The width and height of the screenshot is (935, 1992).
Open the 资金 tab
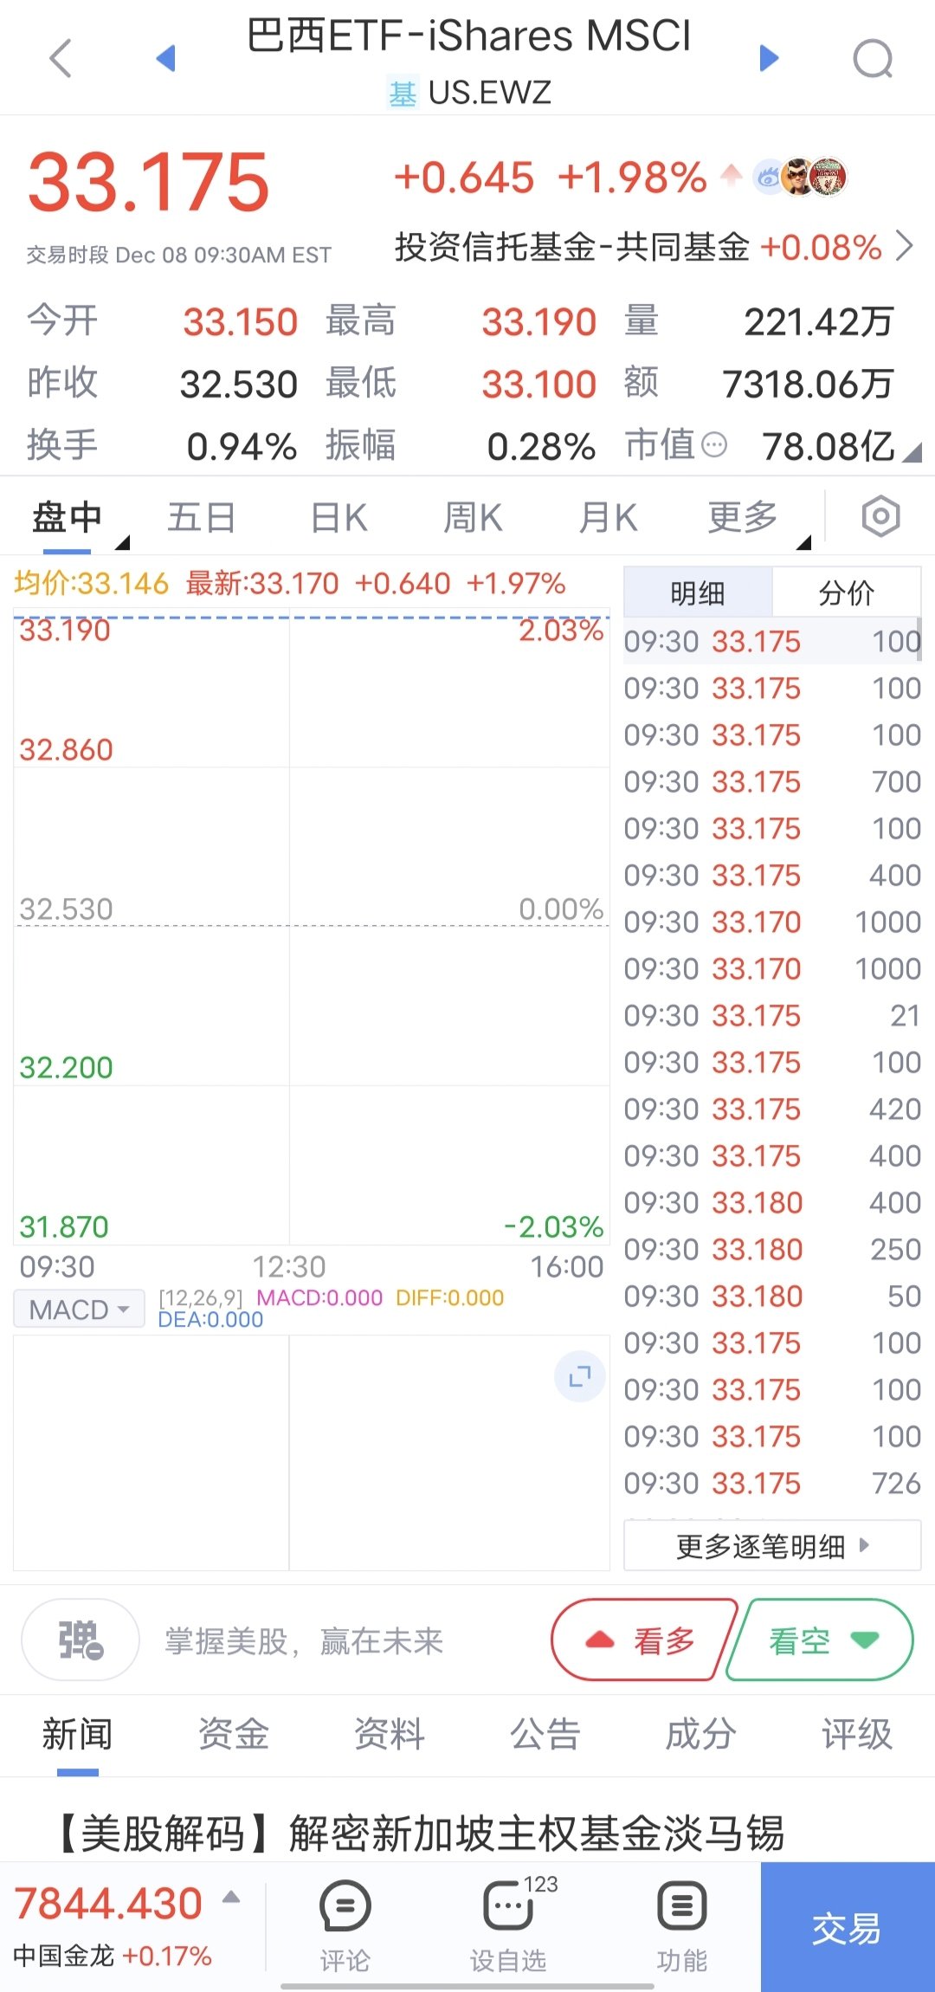point(233,1734)
